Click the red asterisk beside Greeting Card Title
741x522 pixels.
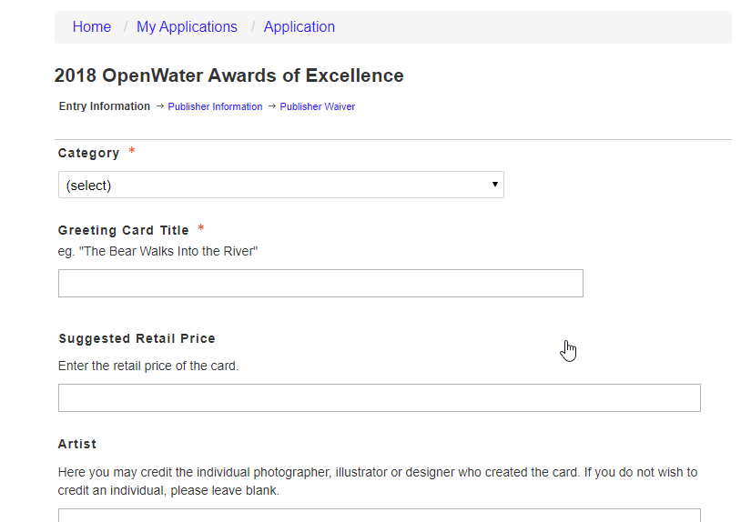tap(201, 227)
